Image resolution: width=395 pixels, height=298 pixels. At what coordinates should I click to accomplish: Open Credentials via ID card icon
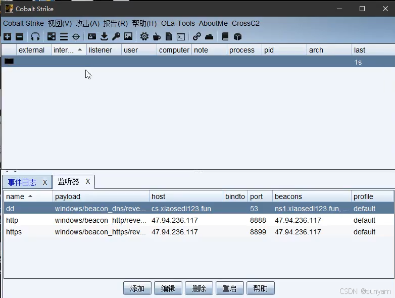pyautogui.click(x=92, y=37)
